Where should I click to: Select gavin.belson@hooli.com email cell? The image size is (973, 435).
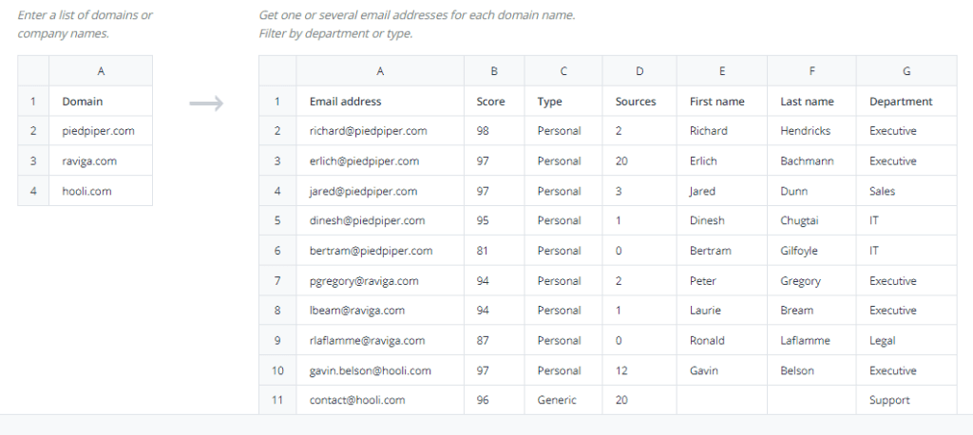380,370
